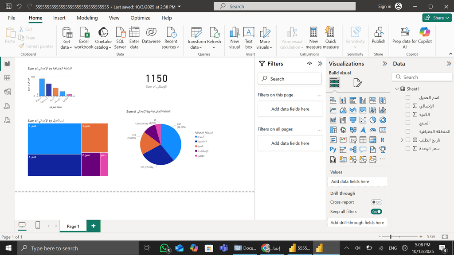
Task: Select the pie chart visualization icon
Action: [372, 120]
